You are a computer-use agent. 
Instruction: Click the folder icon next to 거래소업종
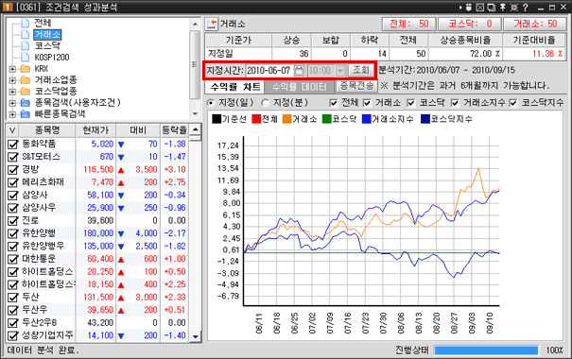click(x=26, y=79)
